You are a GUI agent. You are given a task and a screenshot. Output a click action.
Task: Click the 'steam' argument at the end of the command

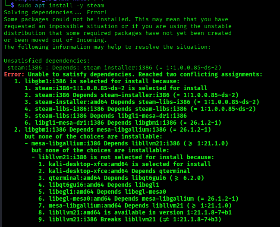95,6
